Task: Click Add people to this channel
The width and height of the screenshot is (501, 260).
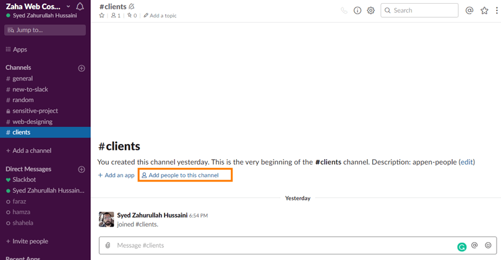Action: 184,175
